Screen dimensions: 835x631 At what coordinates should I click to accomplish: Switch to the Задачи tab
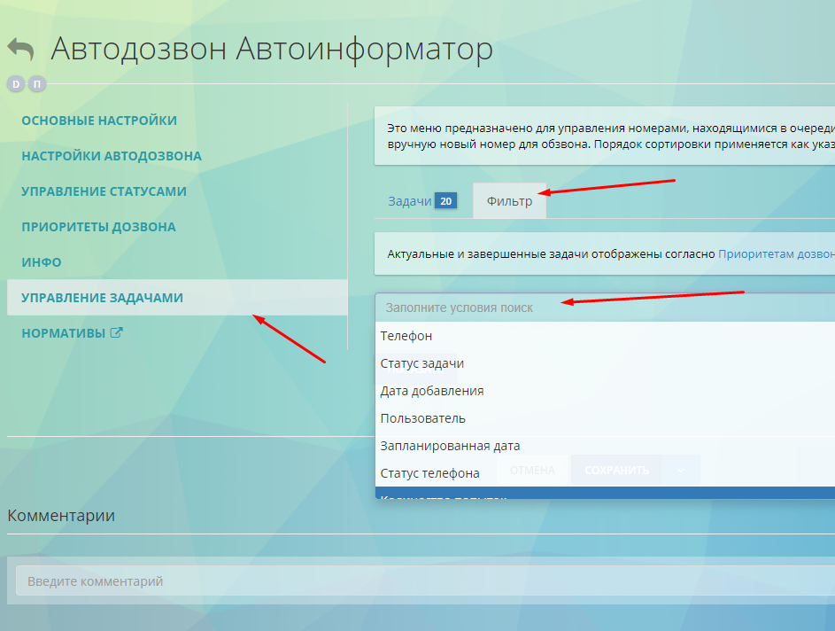point(410,201)
